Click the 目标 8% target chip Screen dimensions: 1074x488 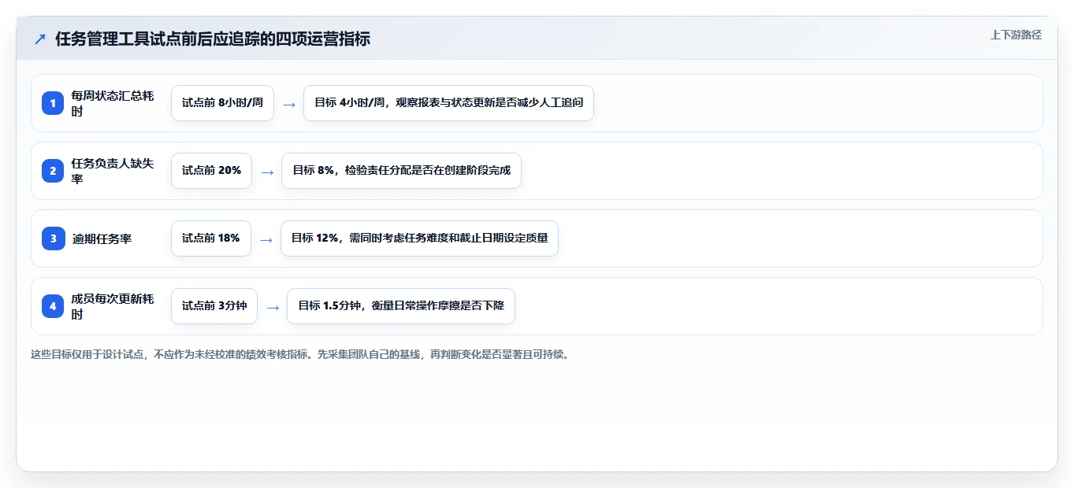(401, 171)
